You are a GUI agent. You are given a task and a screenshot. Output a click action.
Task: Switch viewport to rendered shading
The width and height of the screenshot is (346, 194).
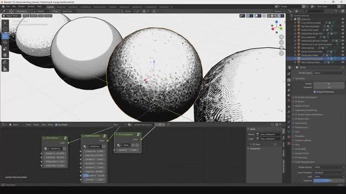(x=279, y=16)
